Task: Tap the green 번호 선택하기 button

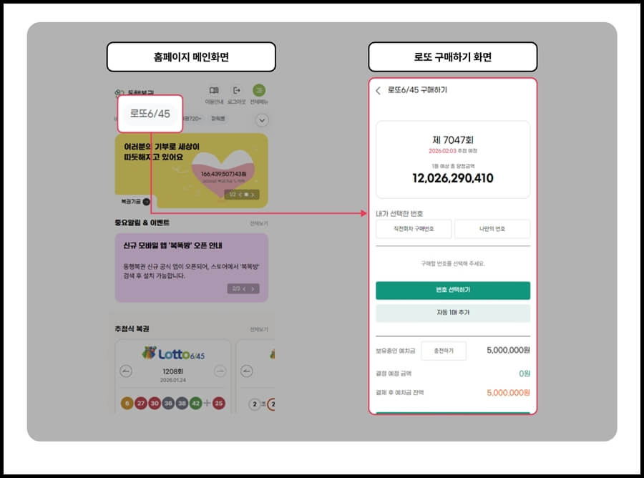Action: point(453,290)
